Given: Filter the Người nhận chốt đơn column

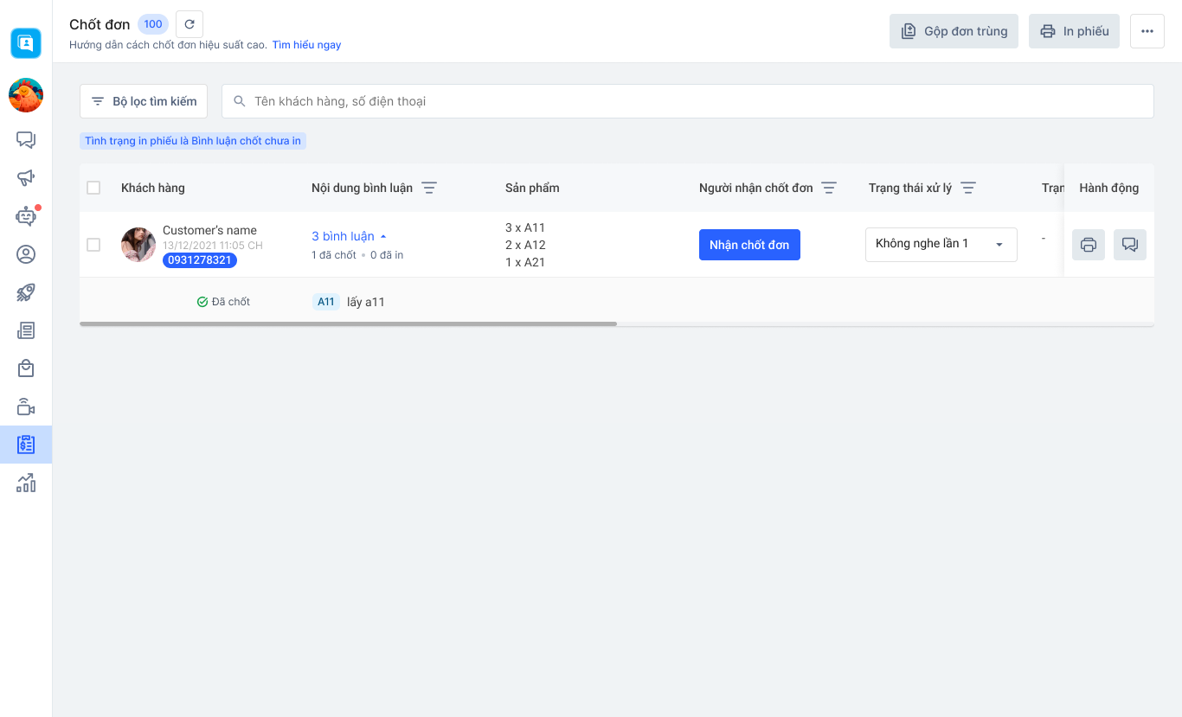Looking at the screenshot, I should pyautogui.click(x=829, y=188).
